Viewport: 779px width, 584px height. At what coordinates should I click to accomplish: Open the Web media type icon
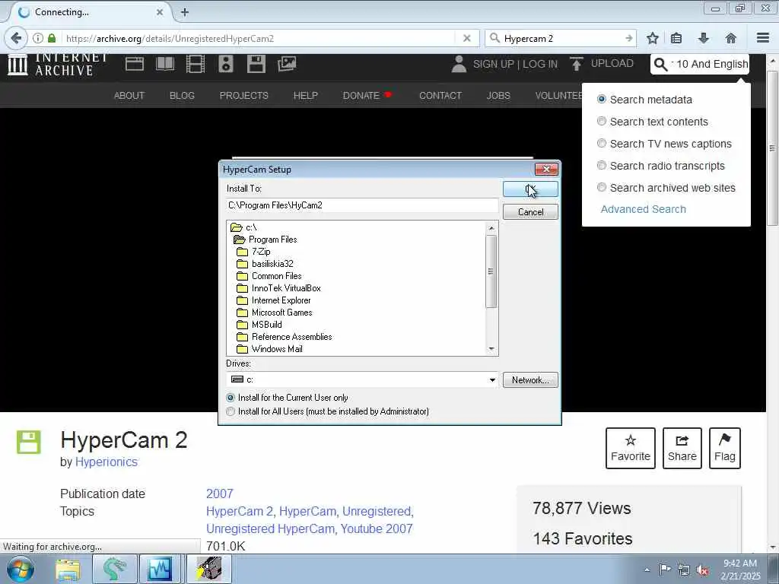click(135, 64)
